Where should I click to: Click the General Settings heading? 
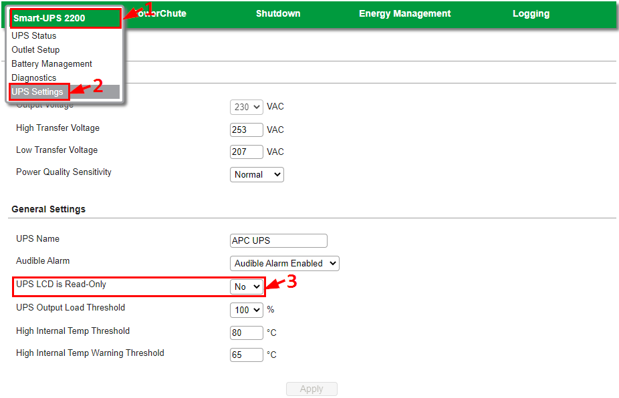tap(48, 209)
